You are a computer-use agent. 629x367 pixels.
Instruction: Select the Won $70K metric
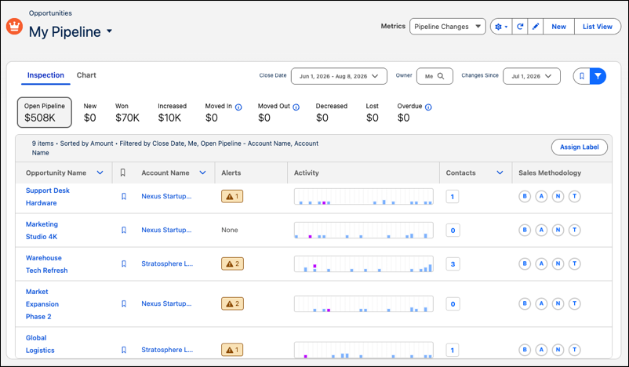tap(127, 112)
